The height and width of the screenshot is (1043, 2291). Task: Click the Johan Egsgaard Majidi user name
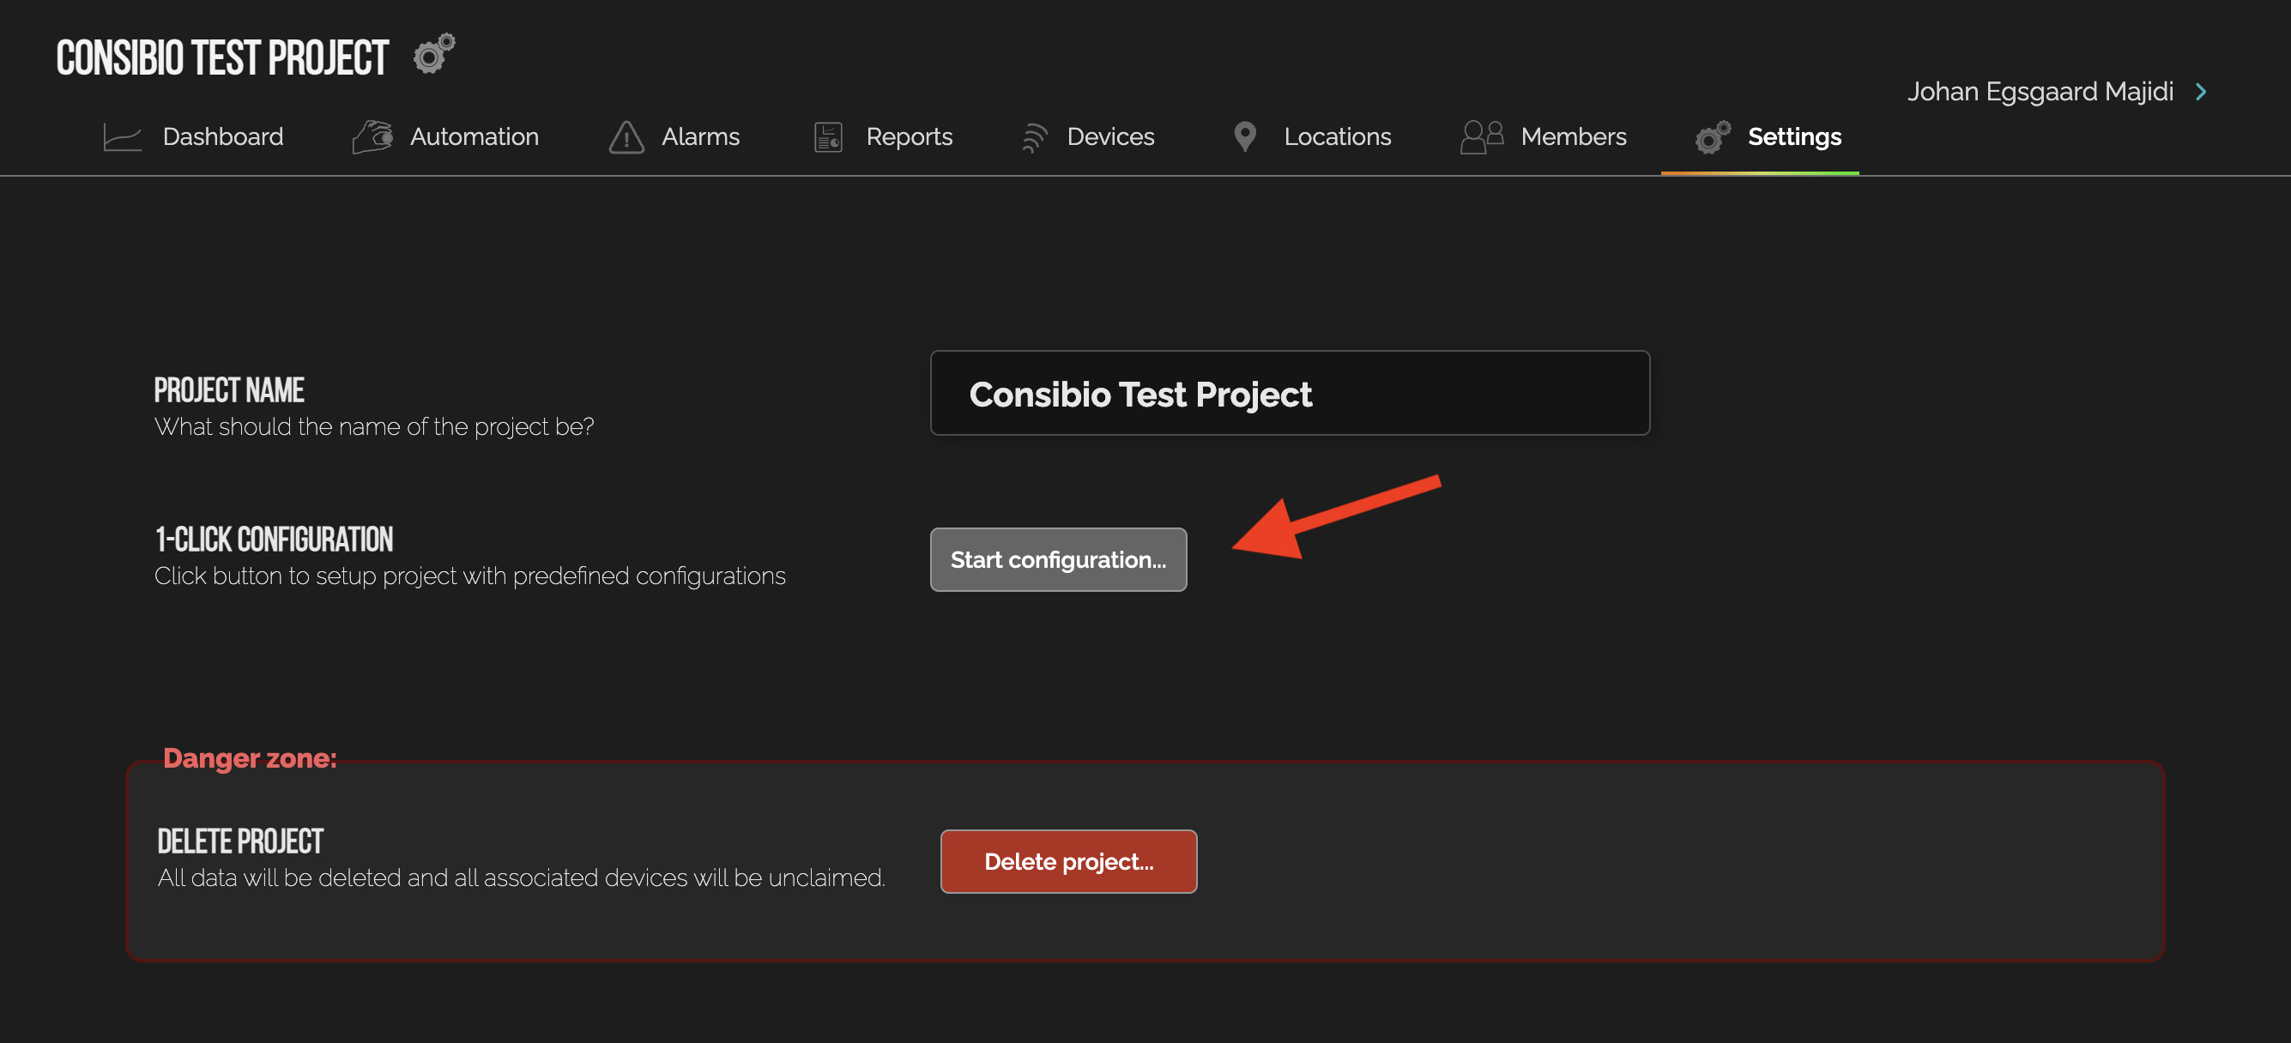coord(2040,92)
